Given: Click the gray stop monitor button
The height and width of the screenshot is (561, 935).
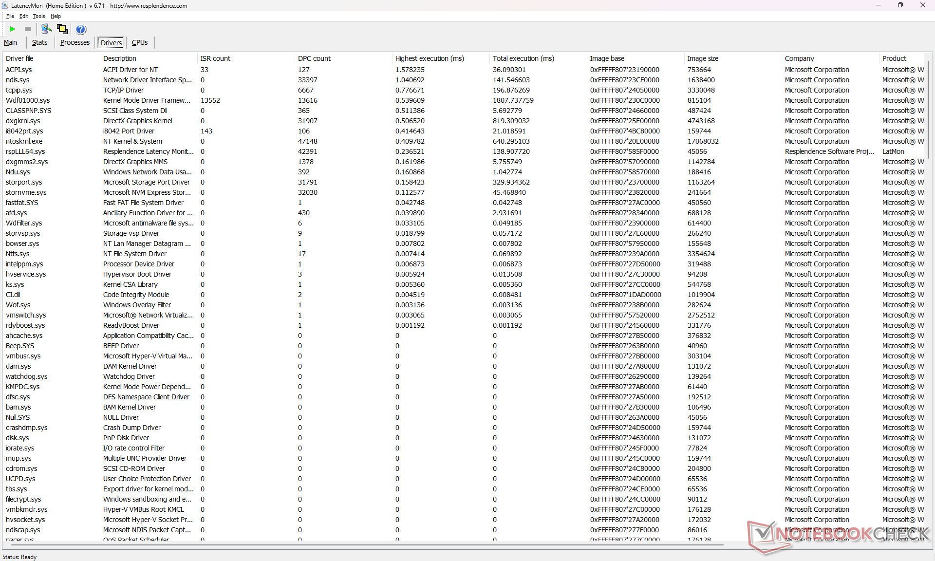Looking at the screenshot, I should point(28,29).
